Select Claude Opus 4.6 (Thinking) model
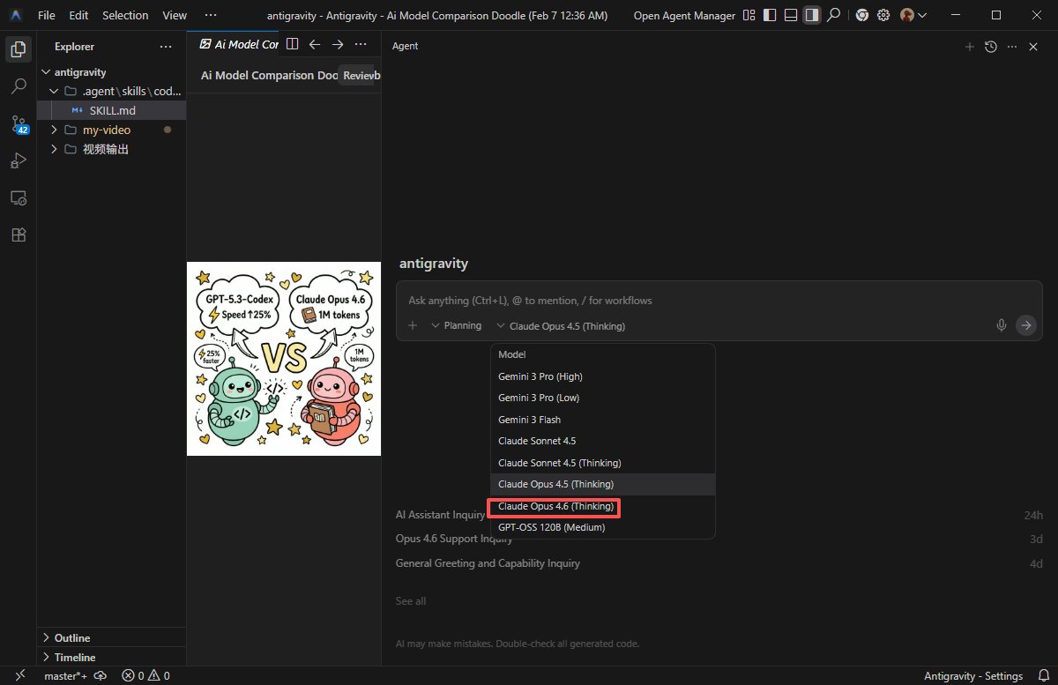 click(x=602, y=507)
